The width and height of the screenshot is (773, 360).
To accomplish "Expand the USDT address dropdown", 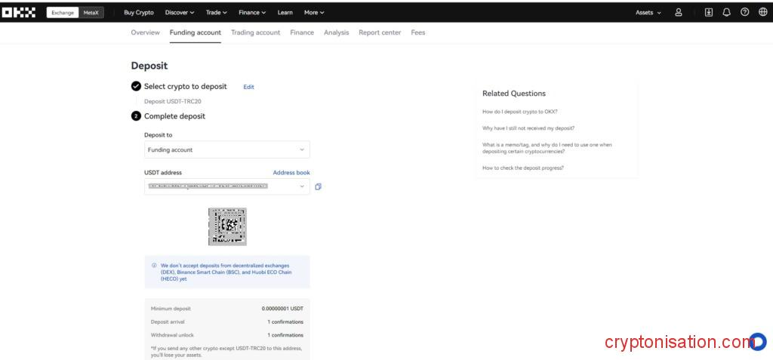I will (302, 186).
